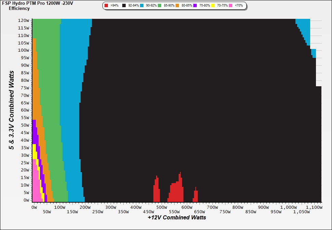Click the '<70%' legend label text
The image size is (332, 230).
238,6
